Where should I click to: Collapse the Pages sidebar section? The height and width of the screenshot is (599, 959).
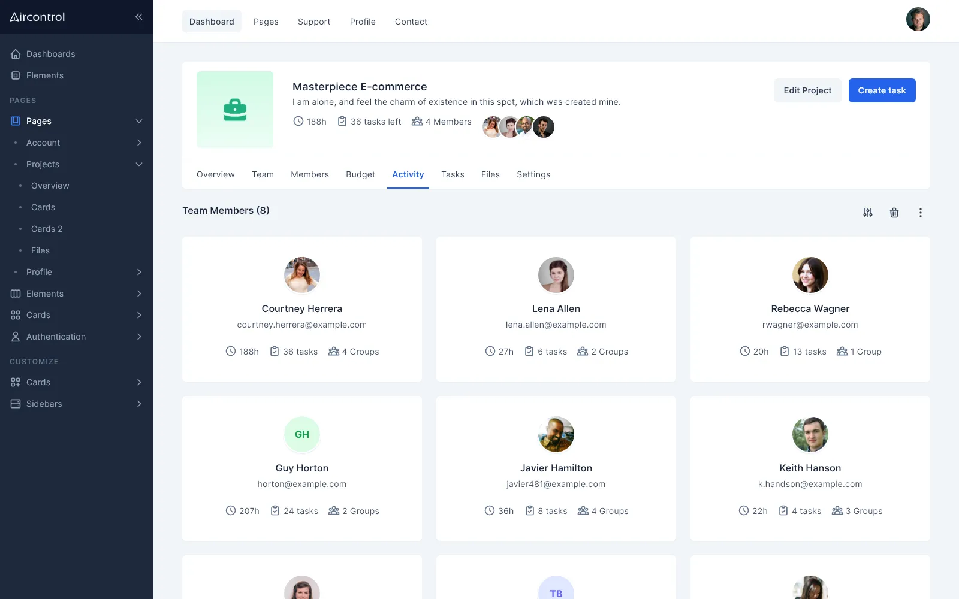(77, 121)
